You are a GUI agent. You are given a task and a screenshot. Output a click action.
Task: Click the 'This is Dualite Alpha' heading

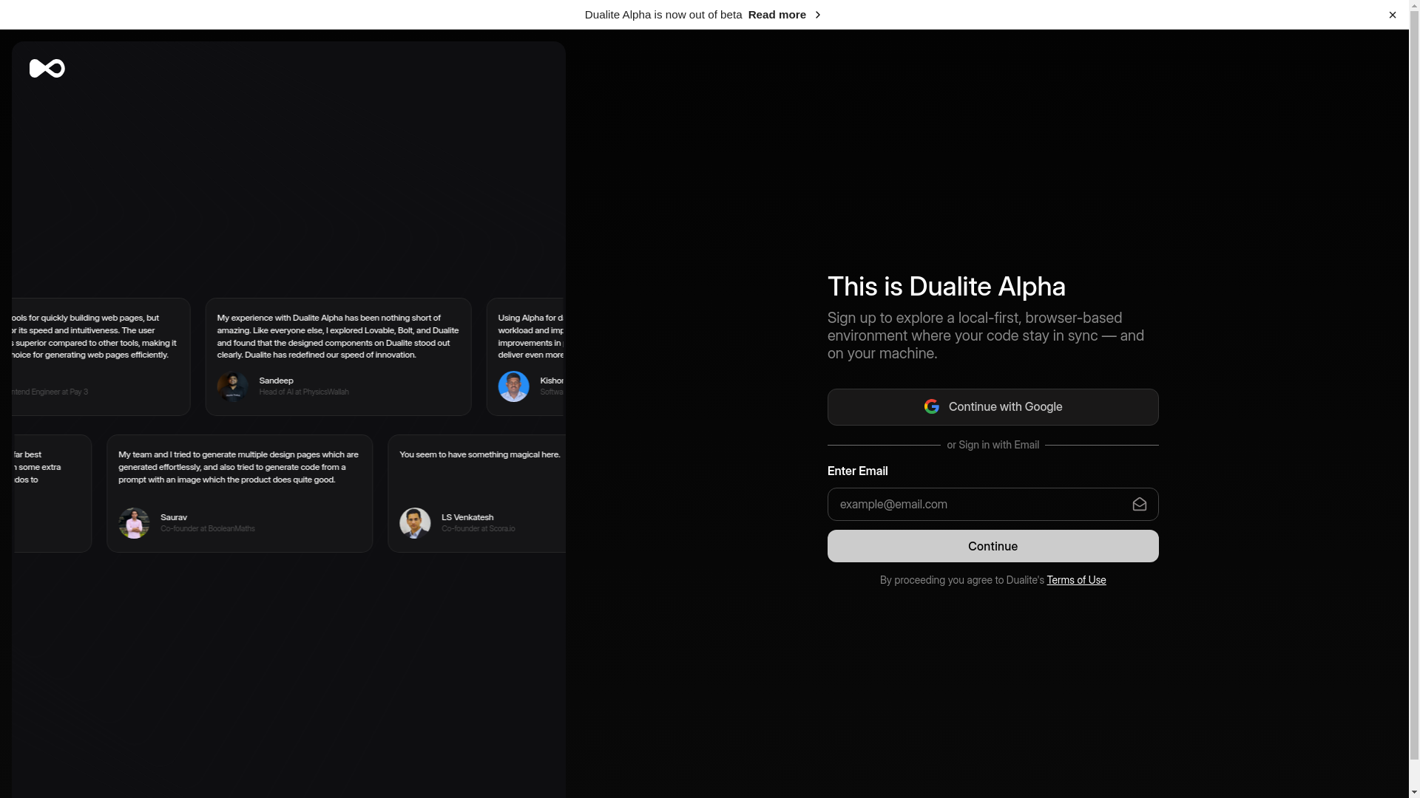click(946, 287)
